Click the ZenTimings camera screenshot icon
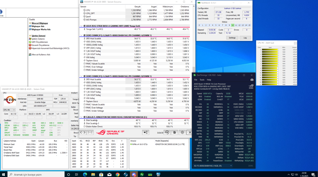The image size is (318, 177). pyautogui.click(x=252, y=80)
